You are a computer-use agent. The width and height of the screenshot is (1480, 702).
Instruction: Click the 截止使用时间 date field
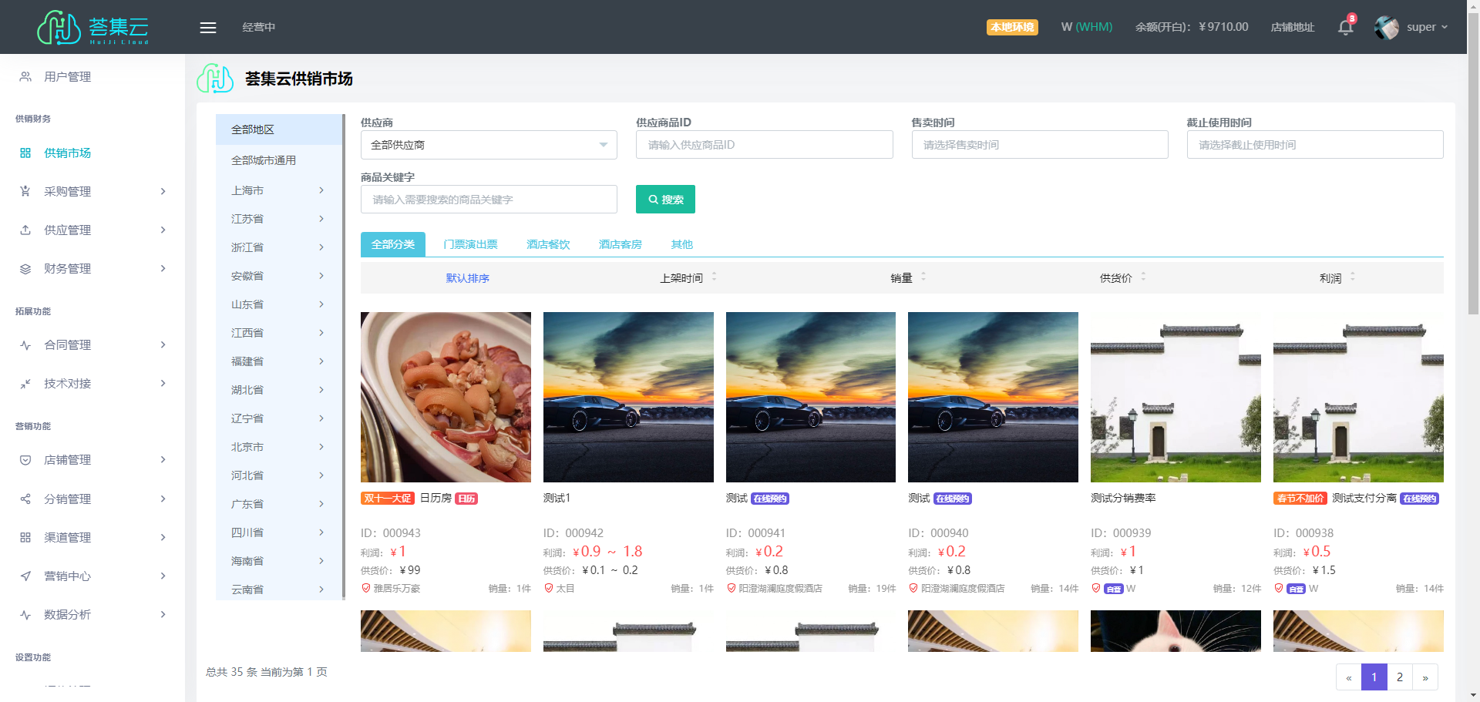point(1315,145)
